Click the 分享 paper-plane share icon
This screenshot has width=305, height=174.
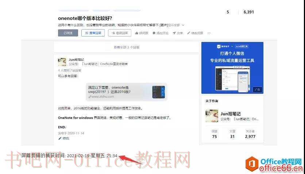[x=174, y=33]
